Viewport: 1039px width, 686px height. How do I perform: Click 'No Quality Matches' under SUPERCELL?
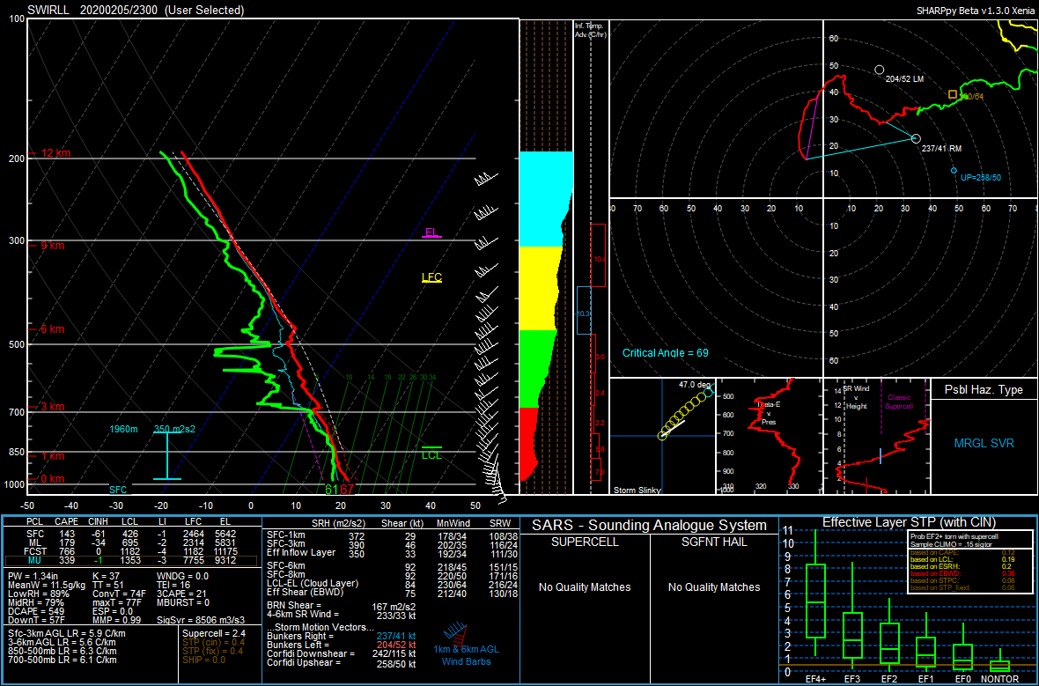click(x=585, y=587)
